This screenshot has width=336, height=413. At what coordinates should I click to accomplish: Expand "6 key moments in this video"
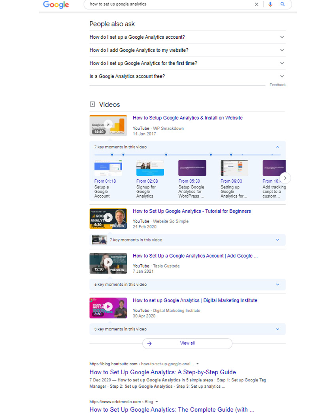(x=277, y=284)
